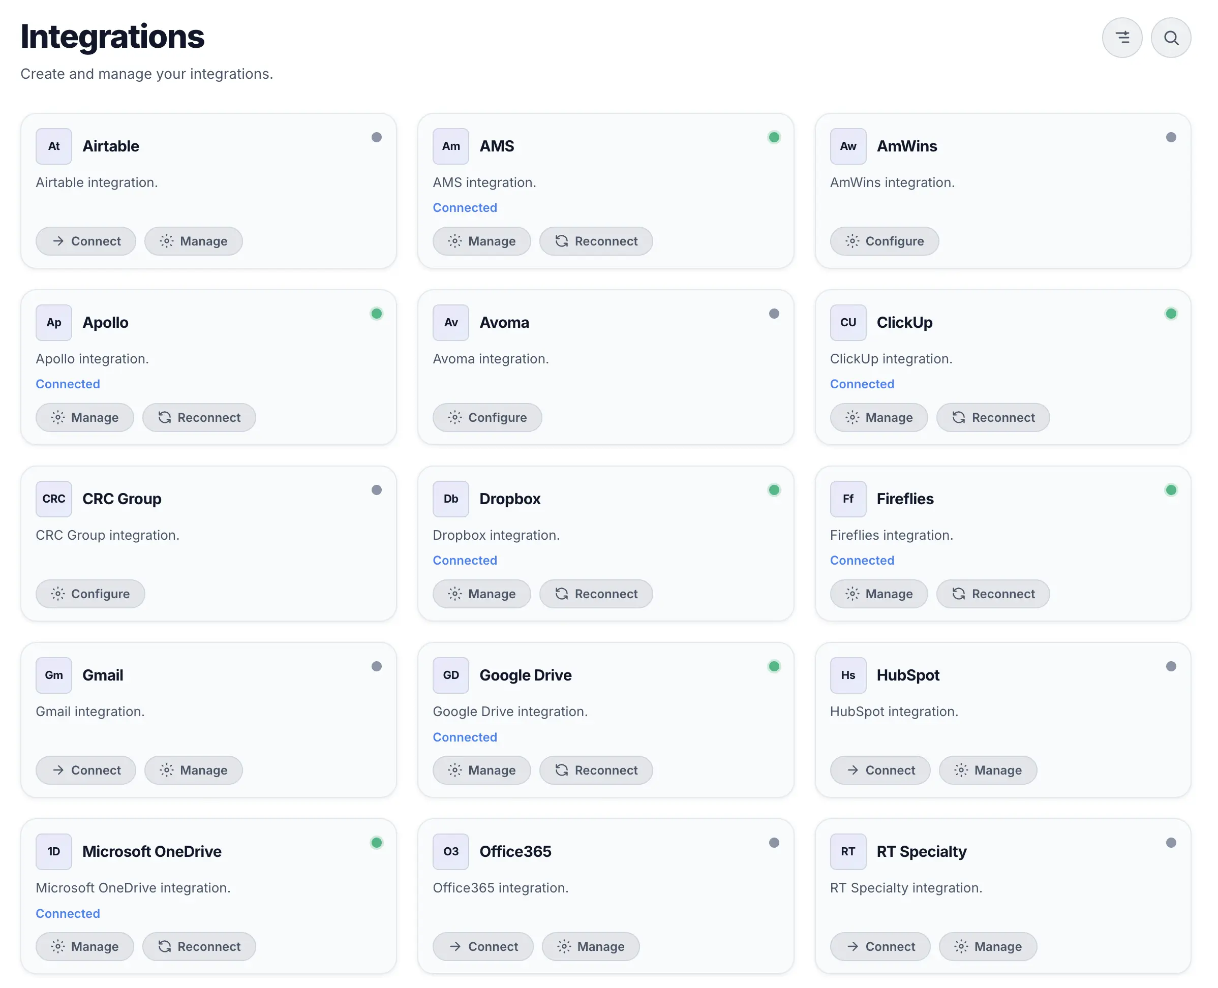Open the Connected link under Apollo
Screen dimensions: 1218x988
(x=68, y=384)
